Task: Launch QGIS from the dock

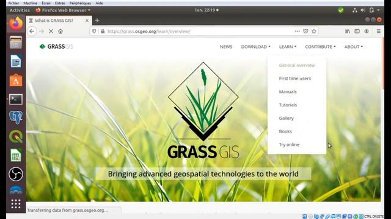Action: [x=16, y=136]
